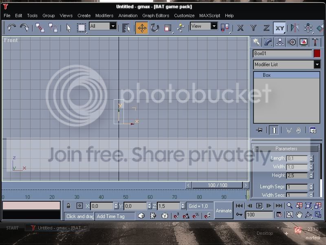Click the Height value input field
326x245 pixels.
click(297, 176)
